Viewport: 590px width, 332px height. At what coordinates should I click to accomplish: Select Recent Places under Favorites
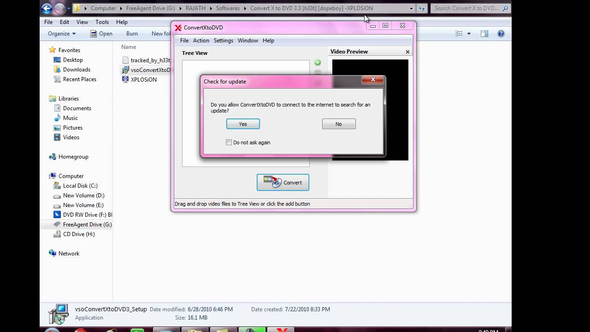tap(80, 79)
